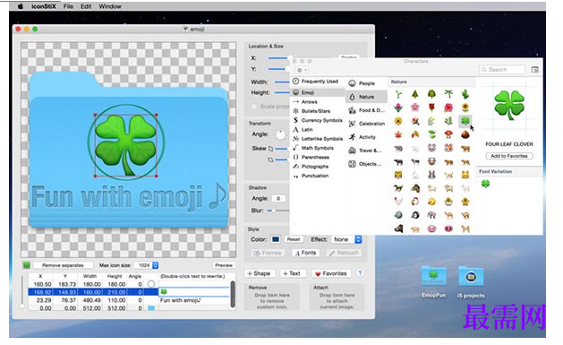The width and height of the screenshot is (563, 345).
Task: Pick the seedling emoji
Action: click(x=398, y=94)
